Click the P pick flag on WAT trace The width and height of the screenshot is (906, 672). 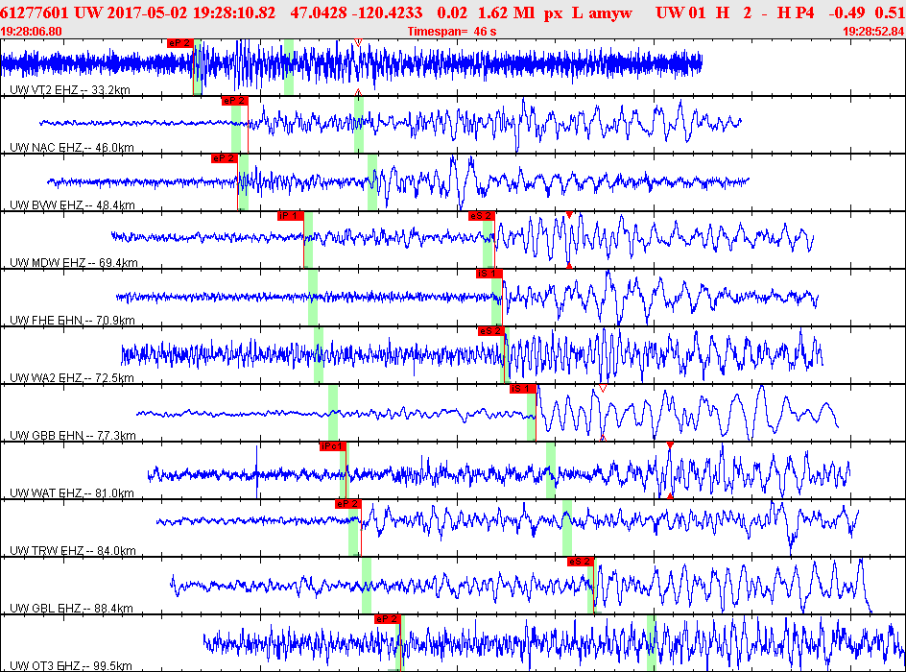pos(332,446)
